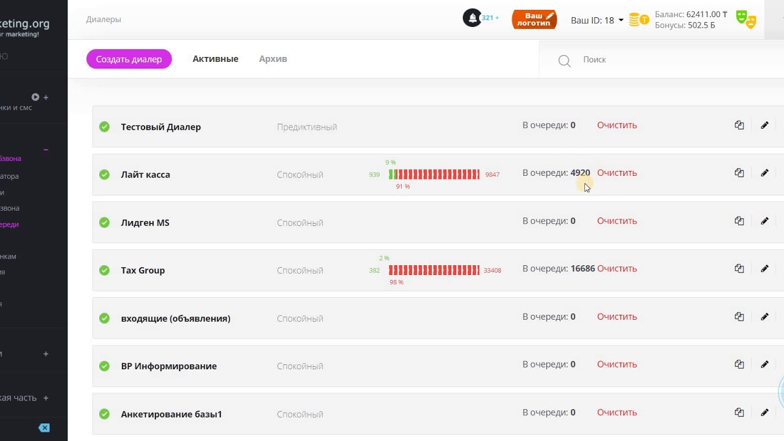The width and height of the screenshot is (784, 441).
Task: Toggle status of Лайт касса
Action: pos(104,175)
